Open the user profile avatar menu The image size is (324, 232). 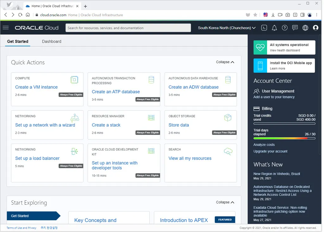coord(315,28)
